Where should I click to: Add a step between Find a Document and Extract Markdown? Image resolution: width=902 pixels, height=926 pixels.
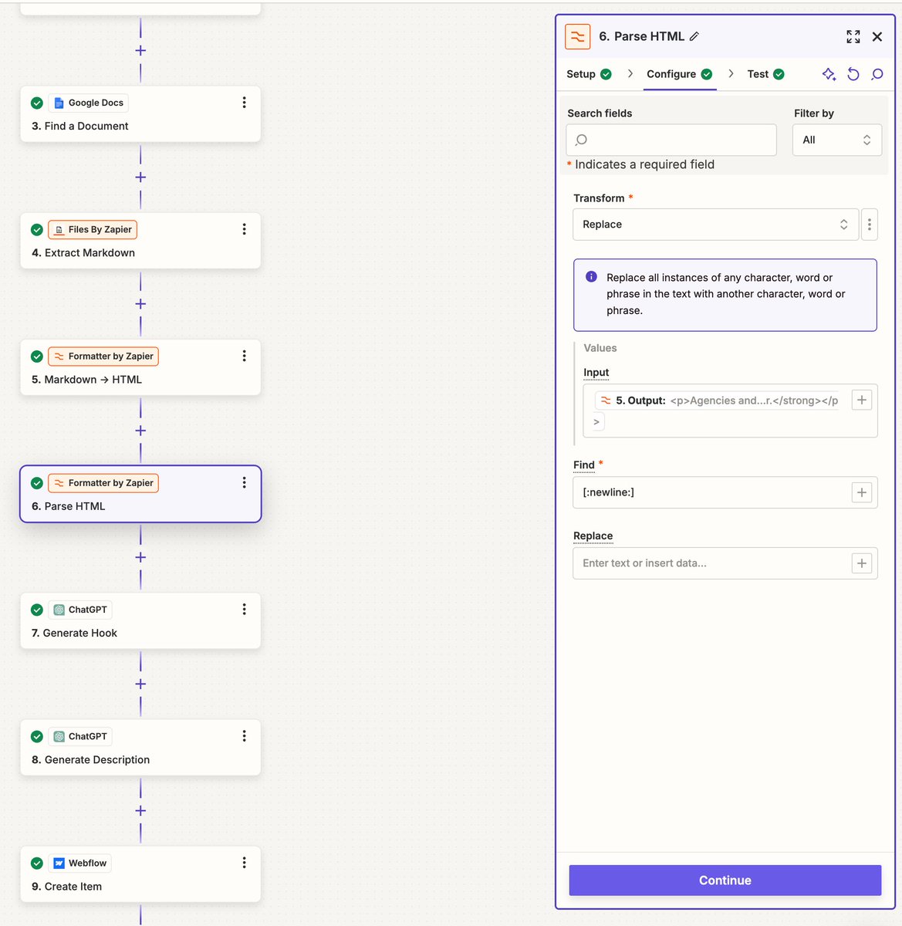140,177
